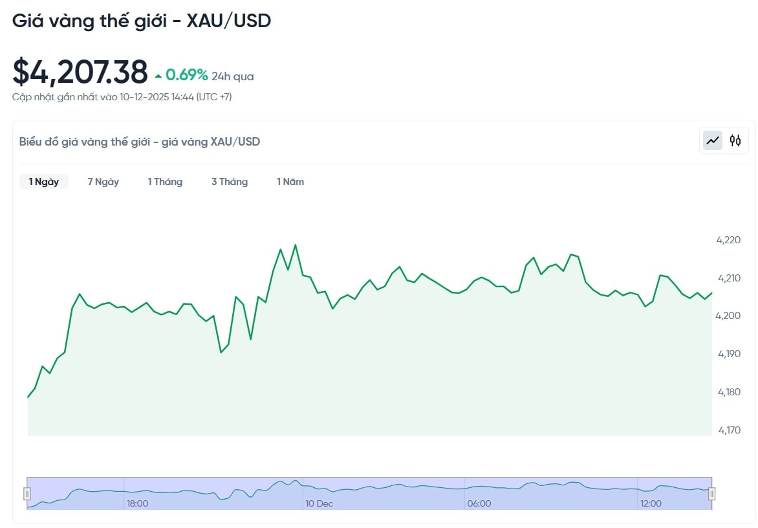
Task: Select the 1 Ngày time range
Action: 44,182
